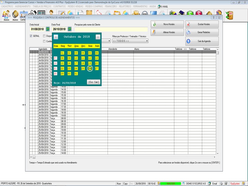Open the CADASTROS menu
The width and height of the screenshot is (248, 186).
(x=7, y=7)
